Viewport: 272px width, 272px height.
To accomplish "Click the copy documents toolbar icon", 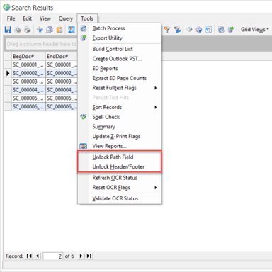I will coord(50,30).
